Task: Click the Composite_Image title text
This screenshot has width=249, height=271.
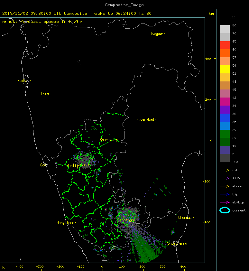Action: (x=124, y=5)
